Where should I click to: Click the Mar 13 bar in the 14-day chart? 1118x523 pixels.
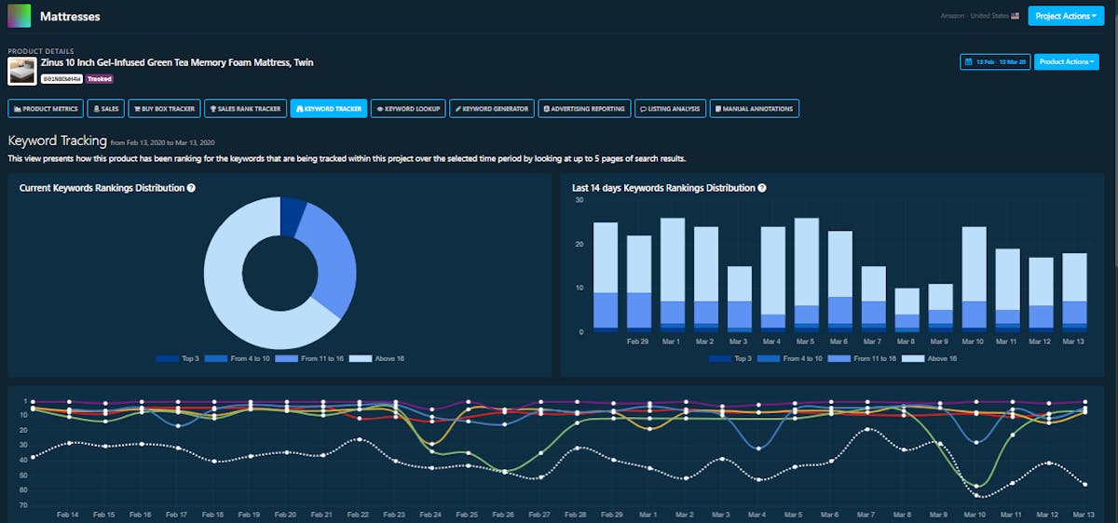coord(1074,292)
